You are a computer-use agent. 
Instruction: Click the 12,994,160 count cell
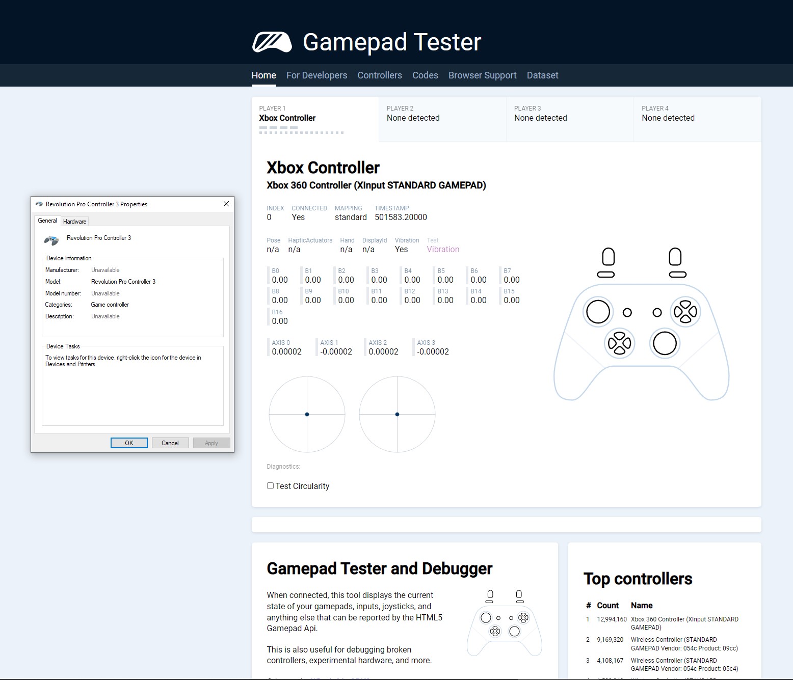612,619
